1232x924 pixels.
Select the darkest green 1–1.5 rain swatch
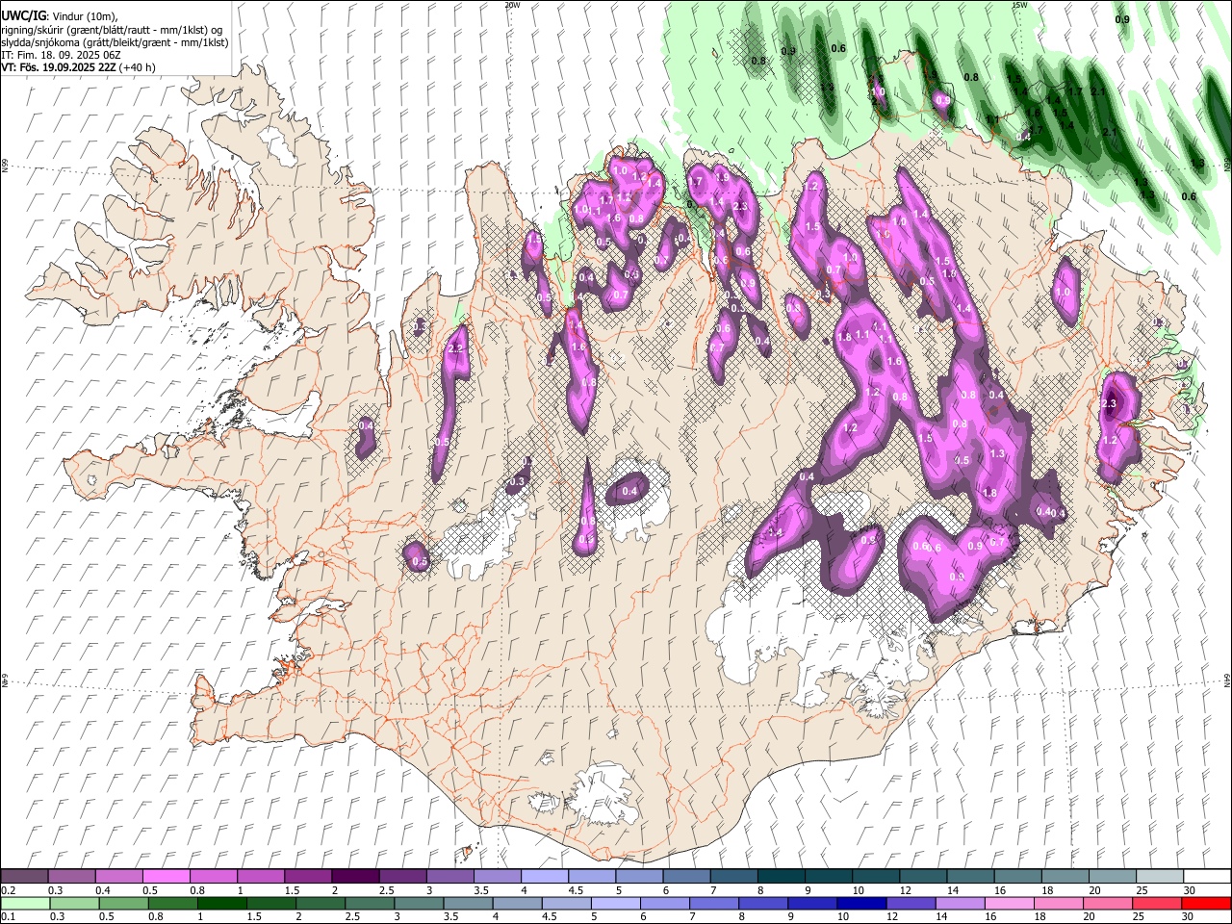(x=222, y=903)
